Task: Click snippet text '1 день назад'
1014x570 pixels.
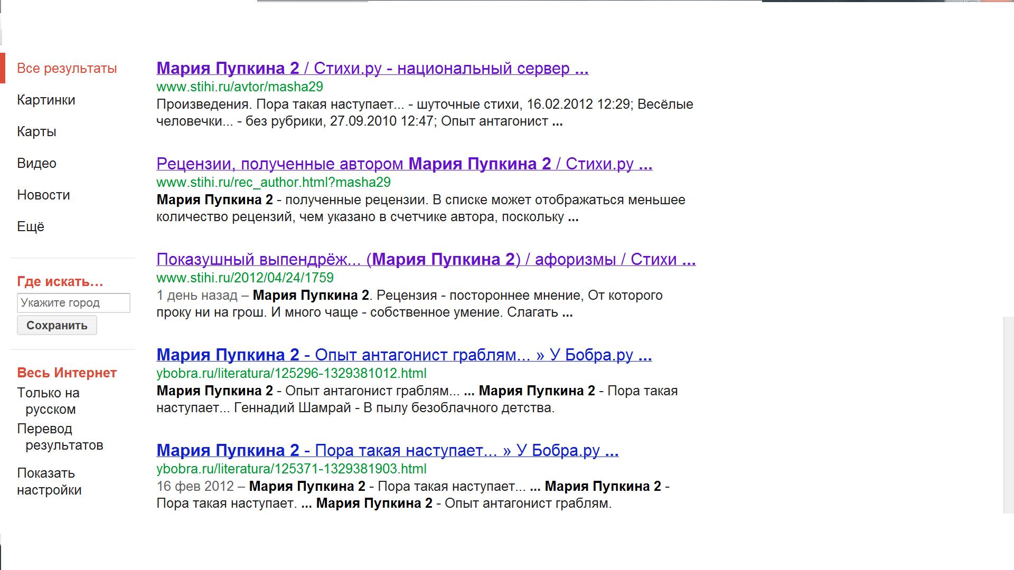Action: 197,296
